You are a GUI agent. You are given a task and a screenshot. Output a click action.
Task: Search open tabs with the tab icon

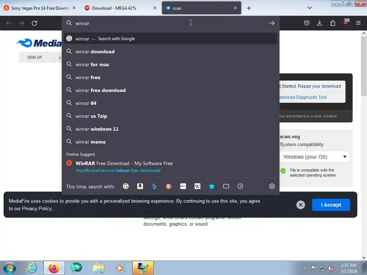coord(226,186)
